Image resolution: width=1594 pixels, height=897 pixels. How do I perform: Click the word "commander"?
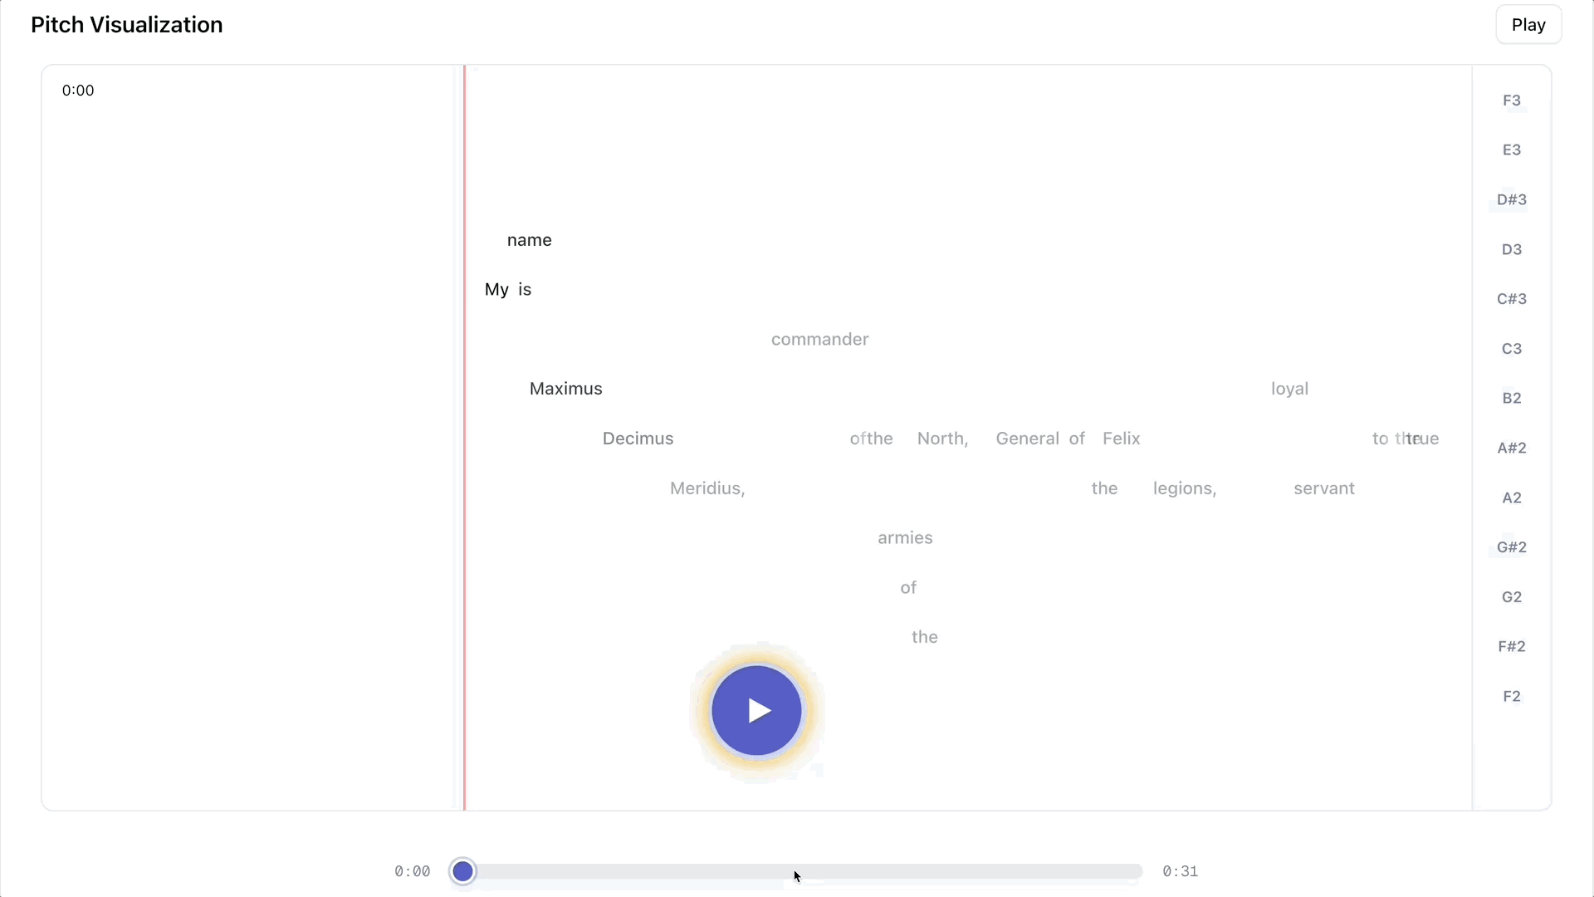tap(820, 340)
